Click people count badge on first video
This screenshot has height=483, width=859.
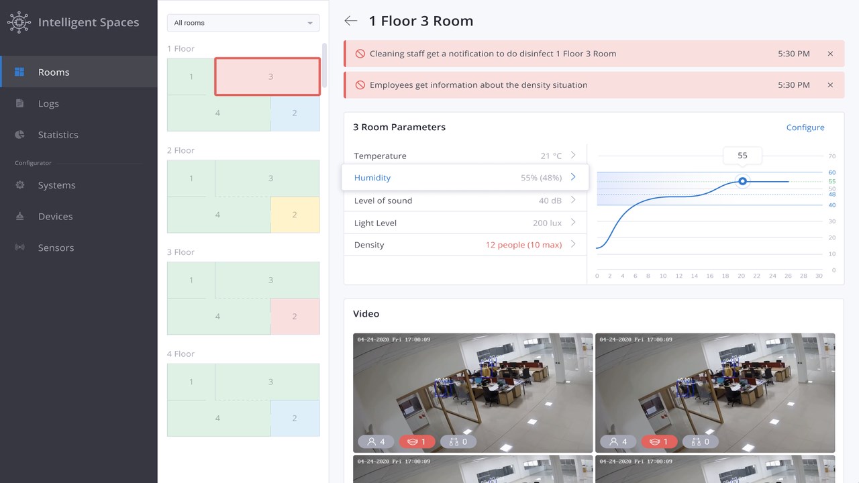(x=376, y=441)
